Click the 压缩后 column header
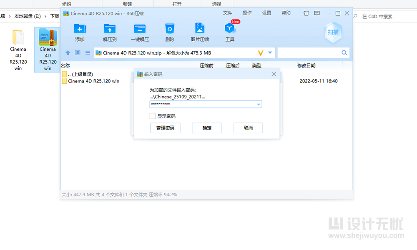The image size is (417, 250). 233,65
